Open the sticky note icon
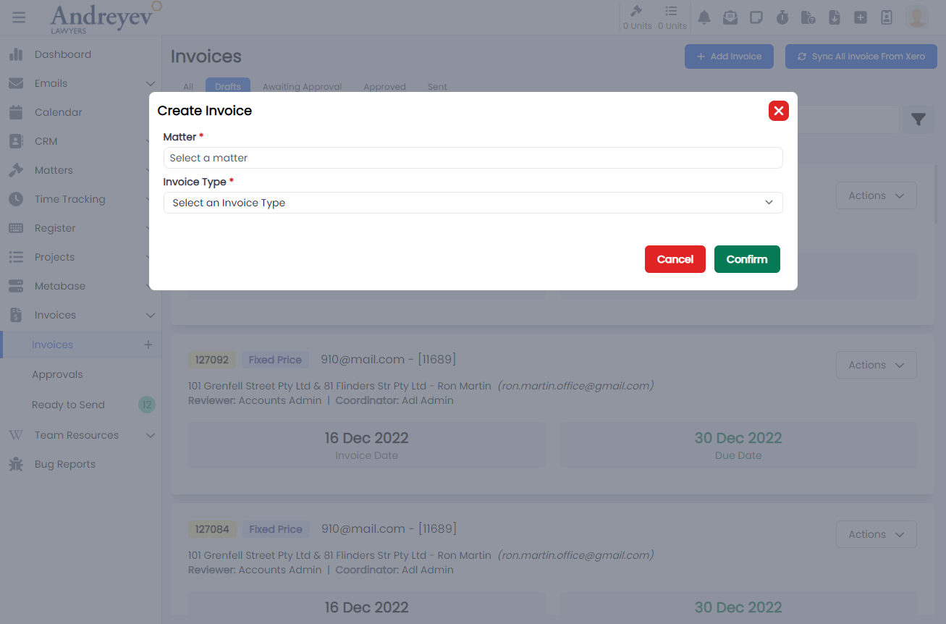The image size is (946, 624). pyautogui.click(x=756, y=17)
